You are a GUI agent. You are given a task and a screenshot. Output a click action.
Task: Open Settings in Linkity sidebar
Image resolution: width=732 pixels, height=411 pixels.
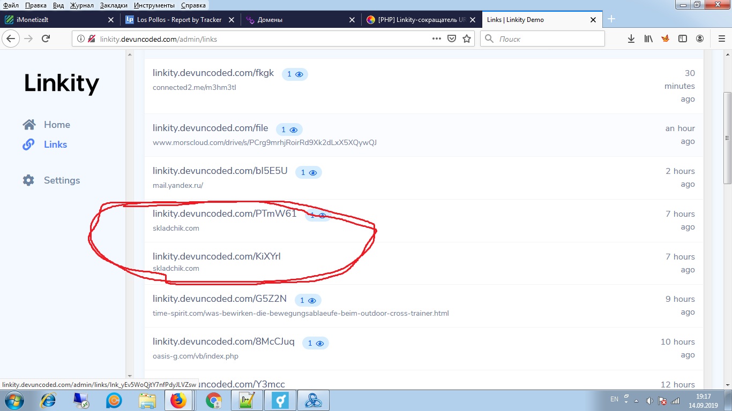62,180
